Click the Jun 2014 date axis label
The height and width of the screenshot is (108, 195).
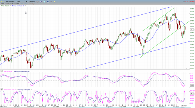82,107
